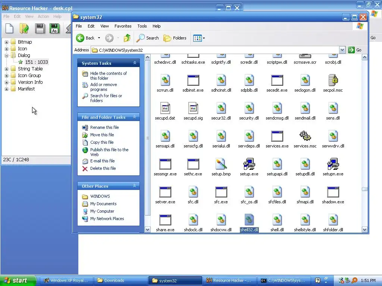
Task: Open the Tools menu
Action: pyautogui.click(x=142, y=26)
